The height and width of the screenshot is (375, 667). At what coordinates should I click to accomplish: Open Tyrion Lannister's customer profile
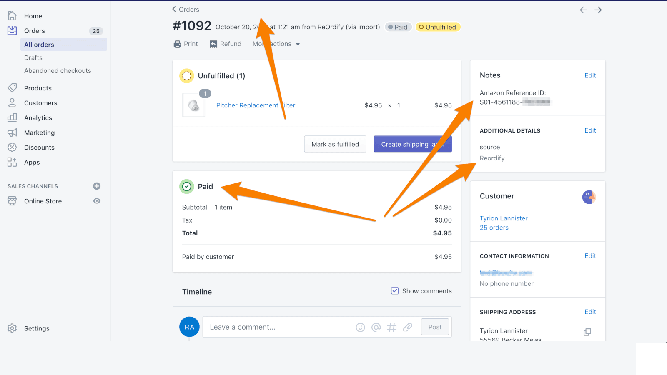[x=504, y=218]
